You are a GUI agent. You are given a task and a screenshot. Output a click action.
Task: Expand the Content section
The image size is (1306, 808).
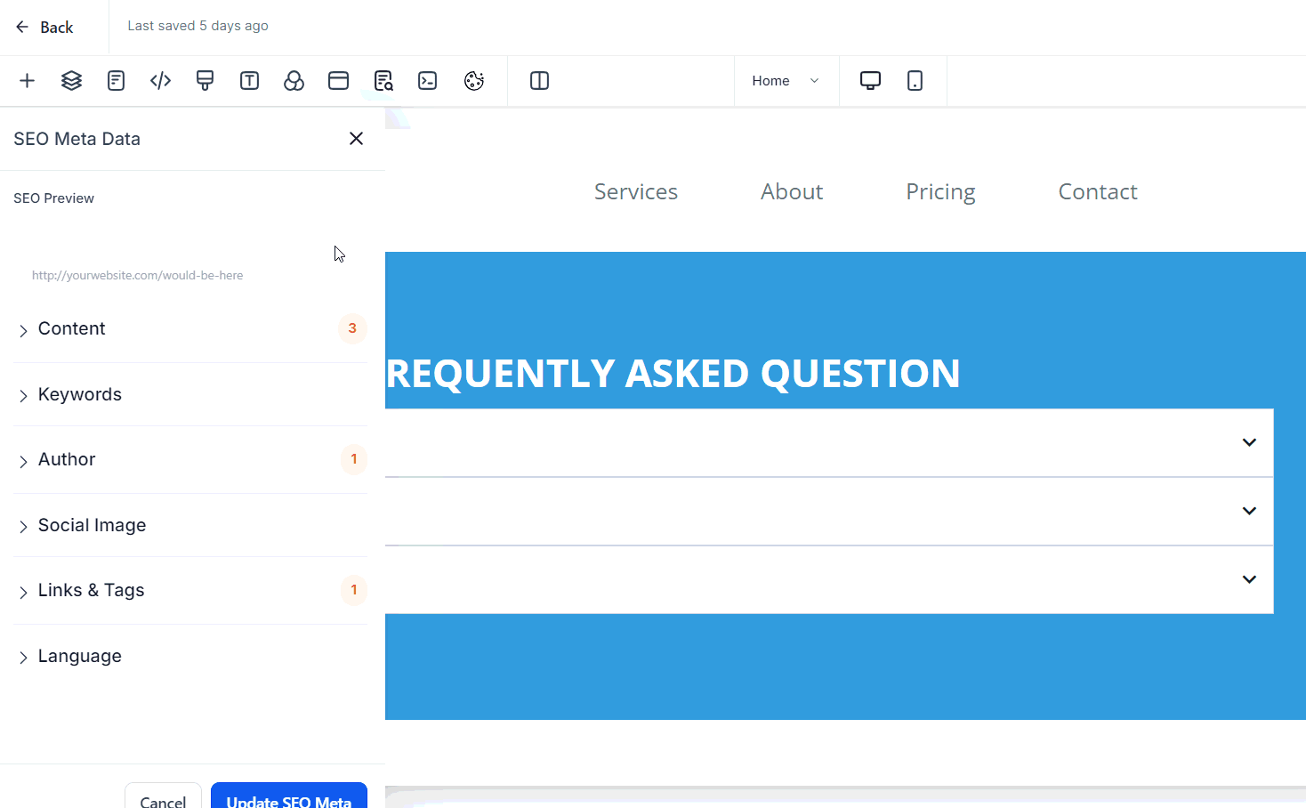(72, 329)
